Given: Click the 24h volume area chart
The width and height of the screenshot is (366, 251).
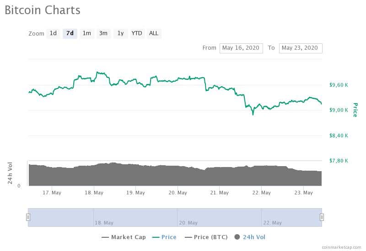Looking at the screenshot, I should pyautogui.click(x=175, y=175).
